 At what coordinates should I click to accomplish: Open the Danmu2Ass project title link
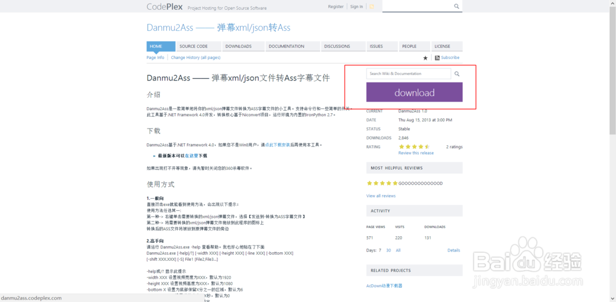(219, 28)
